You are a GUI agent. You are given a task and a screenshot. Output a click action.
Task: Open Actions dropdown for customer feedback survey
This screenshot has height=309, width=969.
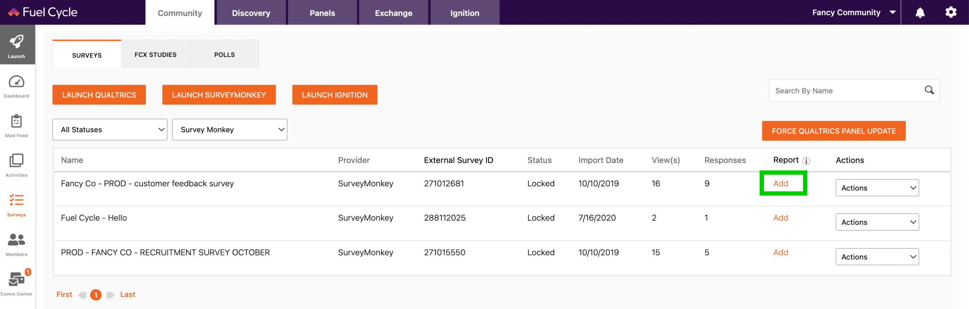coord(877,188)
